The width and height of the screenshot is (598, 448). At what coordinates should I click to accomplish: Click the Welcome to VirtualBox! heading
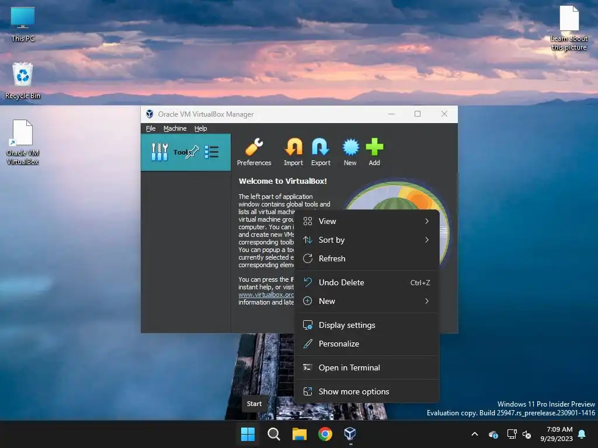click(283, 181)
